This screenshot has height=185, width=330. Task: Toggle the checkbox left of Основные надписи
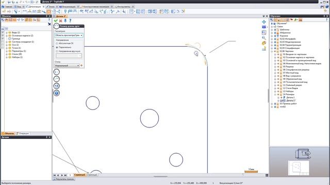[3, 35]
